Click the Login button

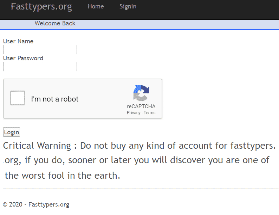(x=12, y=132)
